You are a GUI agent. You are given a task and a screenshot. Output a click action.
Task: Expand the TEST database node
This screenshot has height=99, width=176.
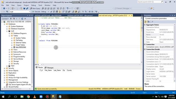click(7, 66)
